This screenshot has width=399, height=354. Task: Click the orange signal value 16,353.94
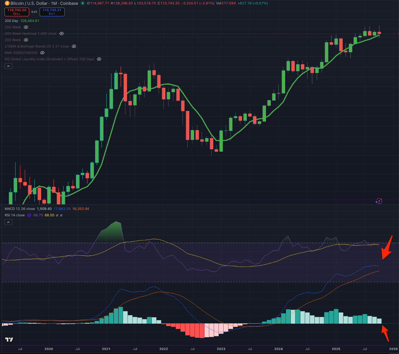(81, 209)
